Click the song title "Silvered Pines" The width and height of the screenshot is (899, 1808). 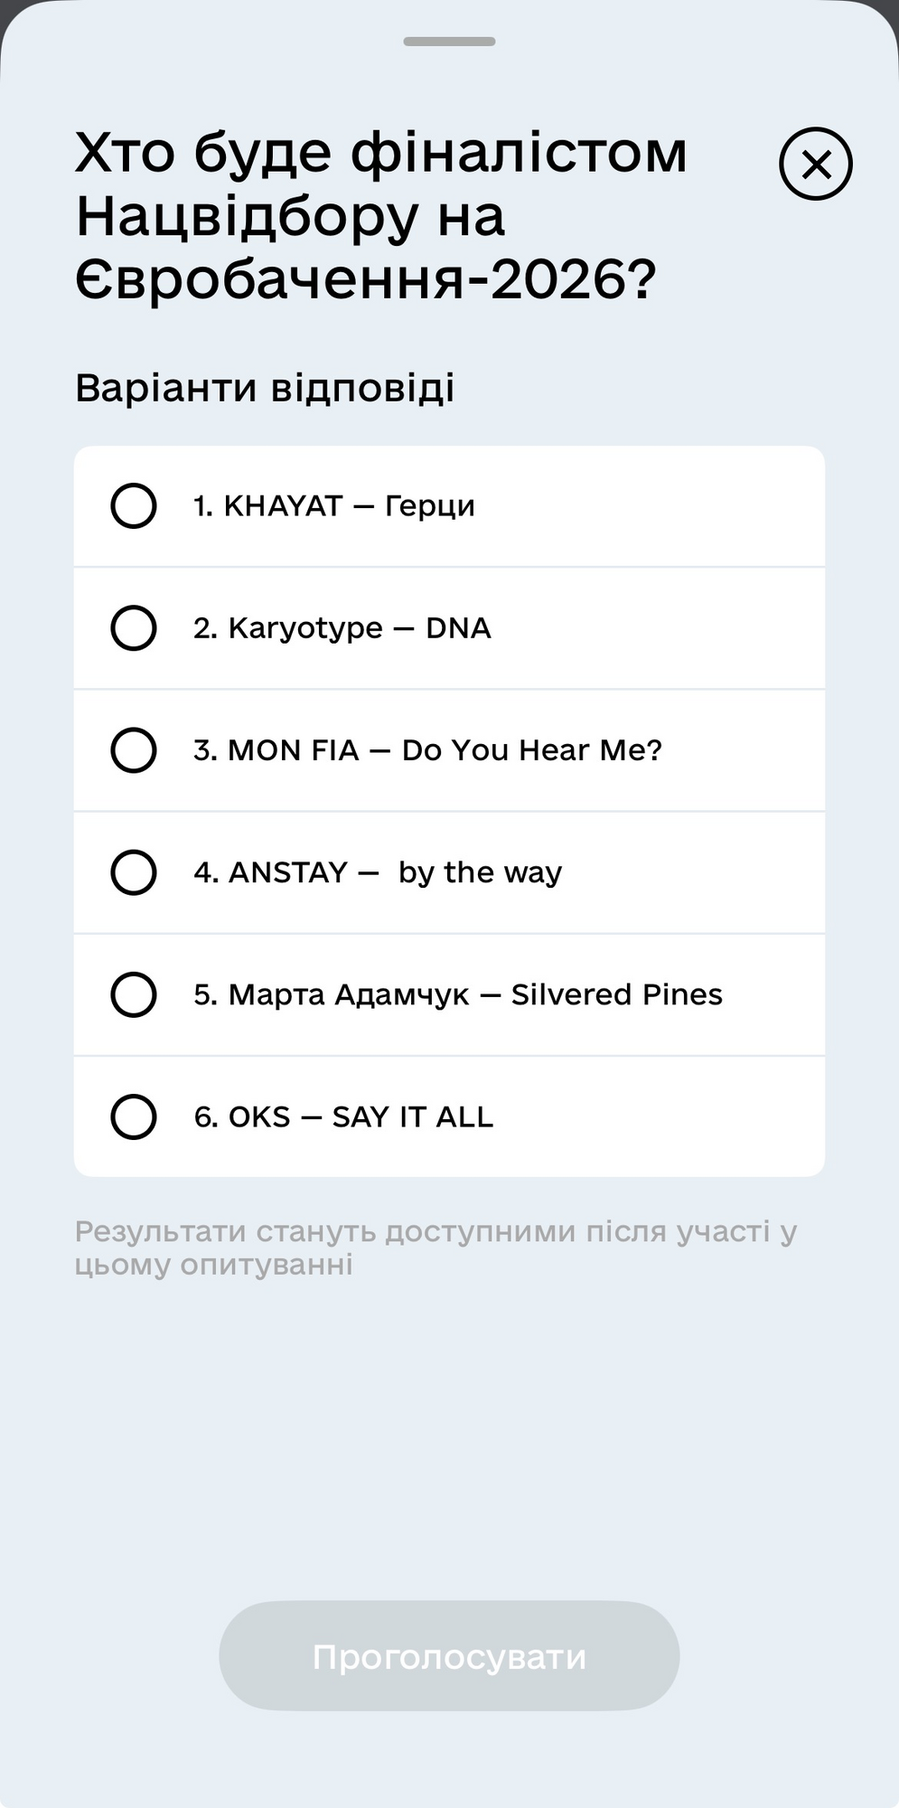616,994
